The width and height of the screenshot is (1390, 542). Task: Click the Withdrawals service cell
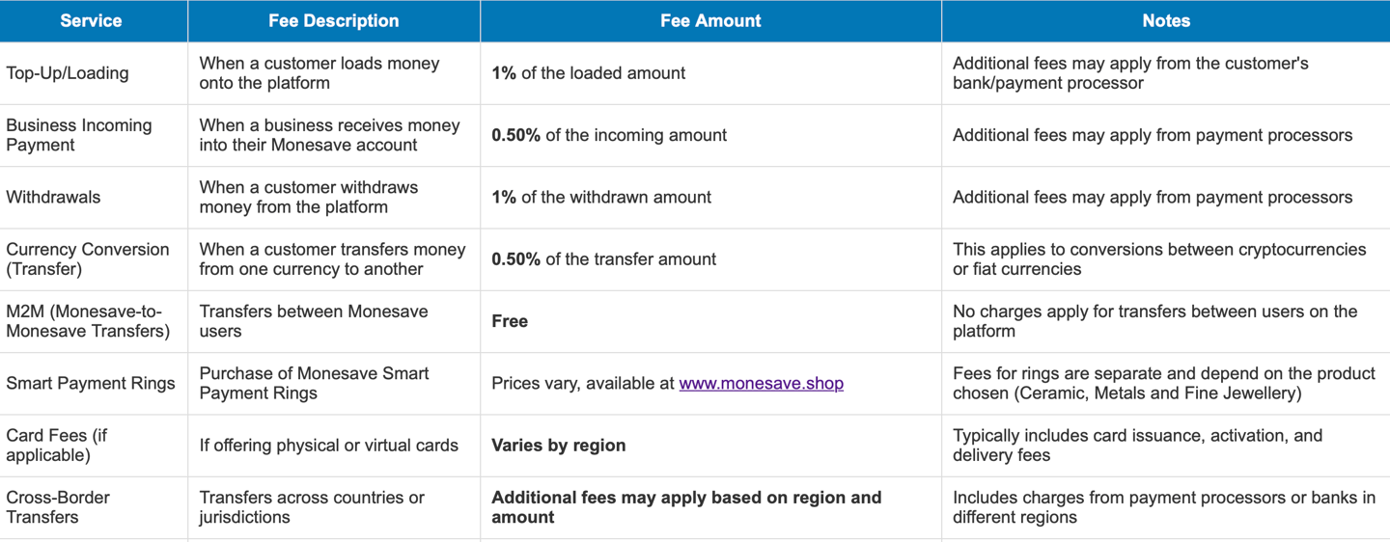[x=94, y=197]
